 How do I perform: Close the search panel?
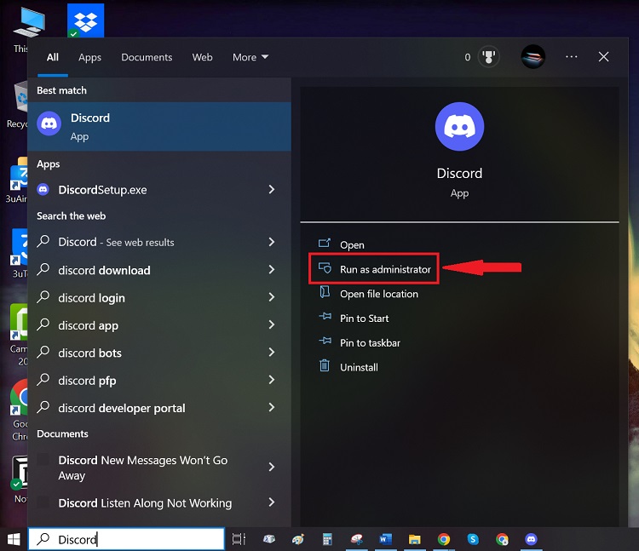[x=603, y=56]
